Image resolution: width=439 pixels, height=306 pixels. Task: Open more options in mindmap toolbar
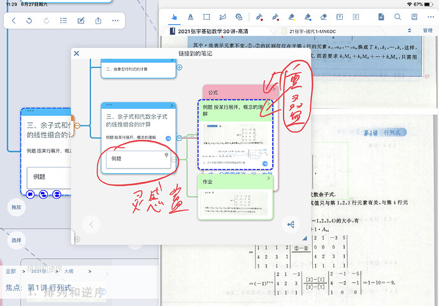coord(115,20)
